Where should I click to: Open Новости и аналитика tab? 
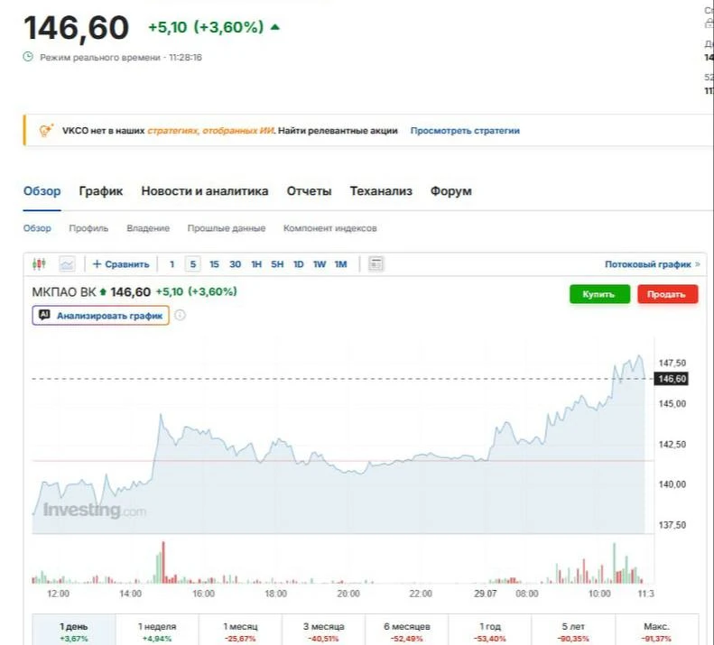tap(205, 191)
